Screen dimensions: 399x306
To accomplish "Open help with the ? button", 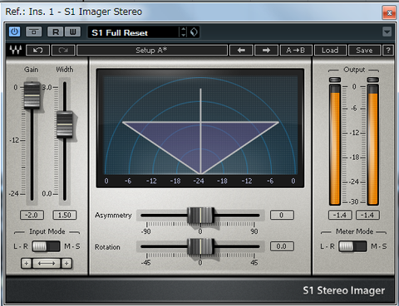I will click(388, 51).
